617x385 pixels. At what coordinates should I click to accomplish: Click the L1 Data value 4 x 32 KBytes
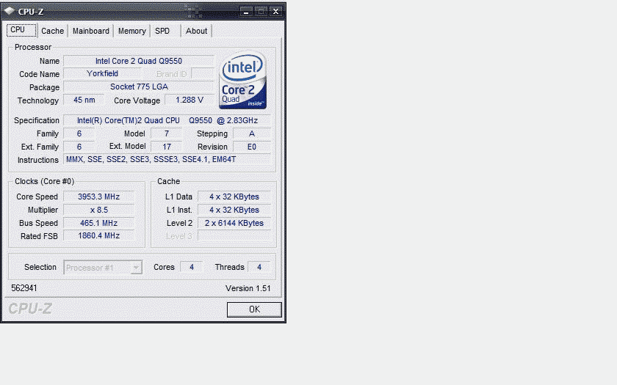234,197
